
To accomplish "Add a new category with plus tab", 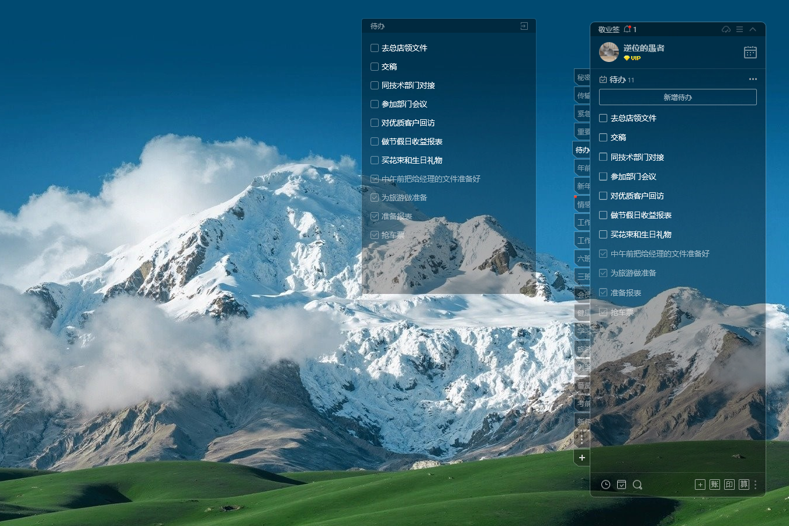I will coord(582,458).
